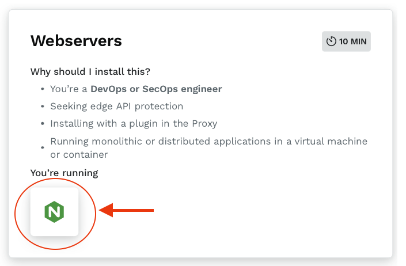
Task: Click the "or container" wrapped line
Action: (x=78, y=155)
